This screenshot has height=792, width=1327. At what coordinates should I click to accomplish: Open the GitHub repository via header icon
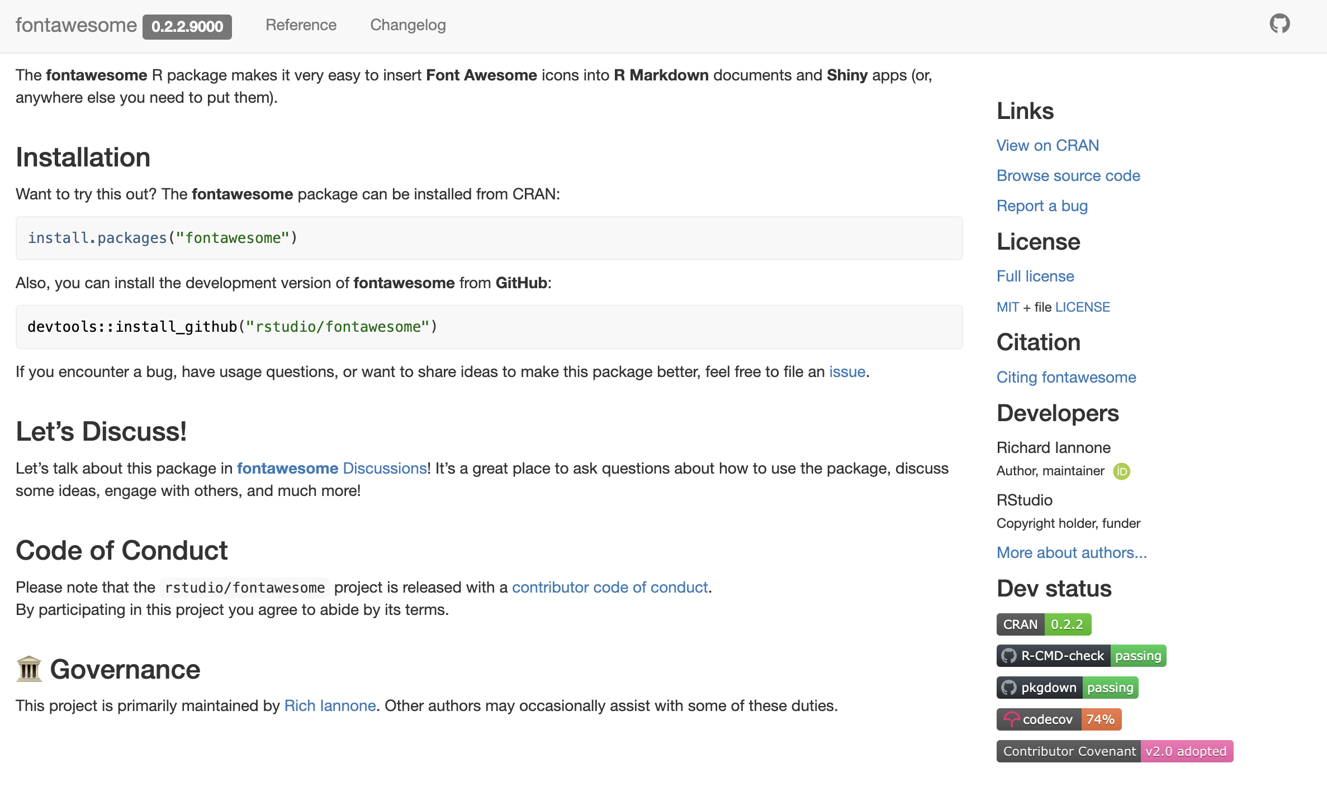click(1279, 23)
